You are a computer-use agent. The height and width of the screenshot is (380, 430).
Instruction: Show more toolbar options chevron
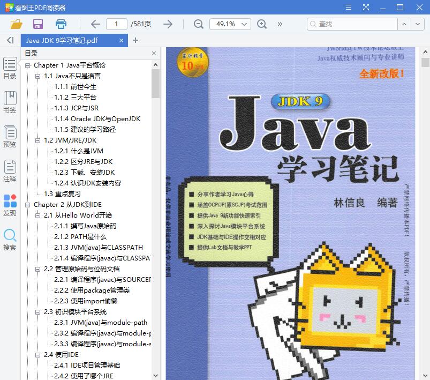[x=280, y=24]
